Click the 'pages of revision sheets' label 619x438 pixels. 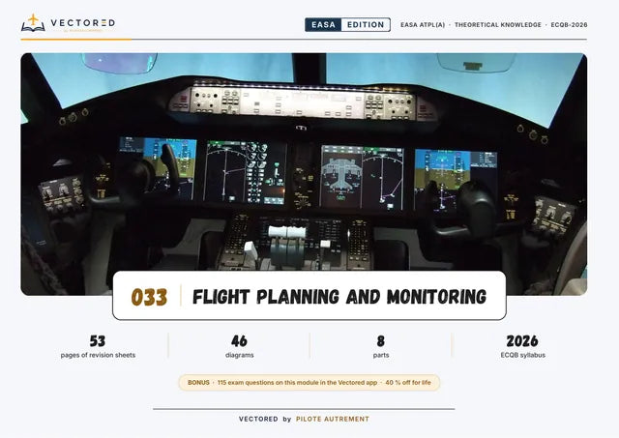[x=98, y=355]
